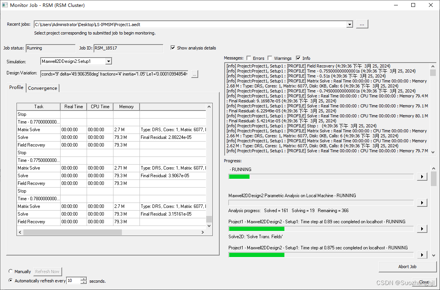The width and height of the screenshot is (440, 290).
Task: Collapse the Recent jobs combo after opening it
Action: pyautogui.click(x=349, y=24)
